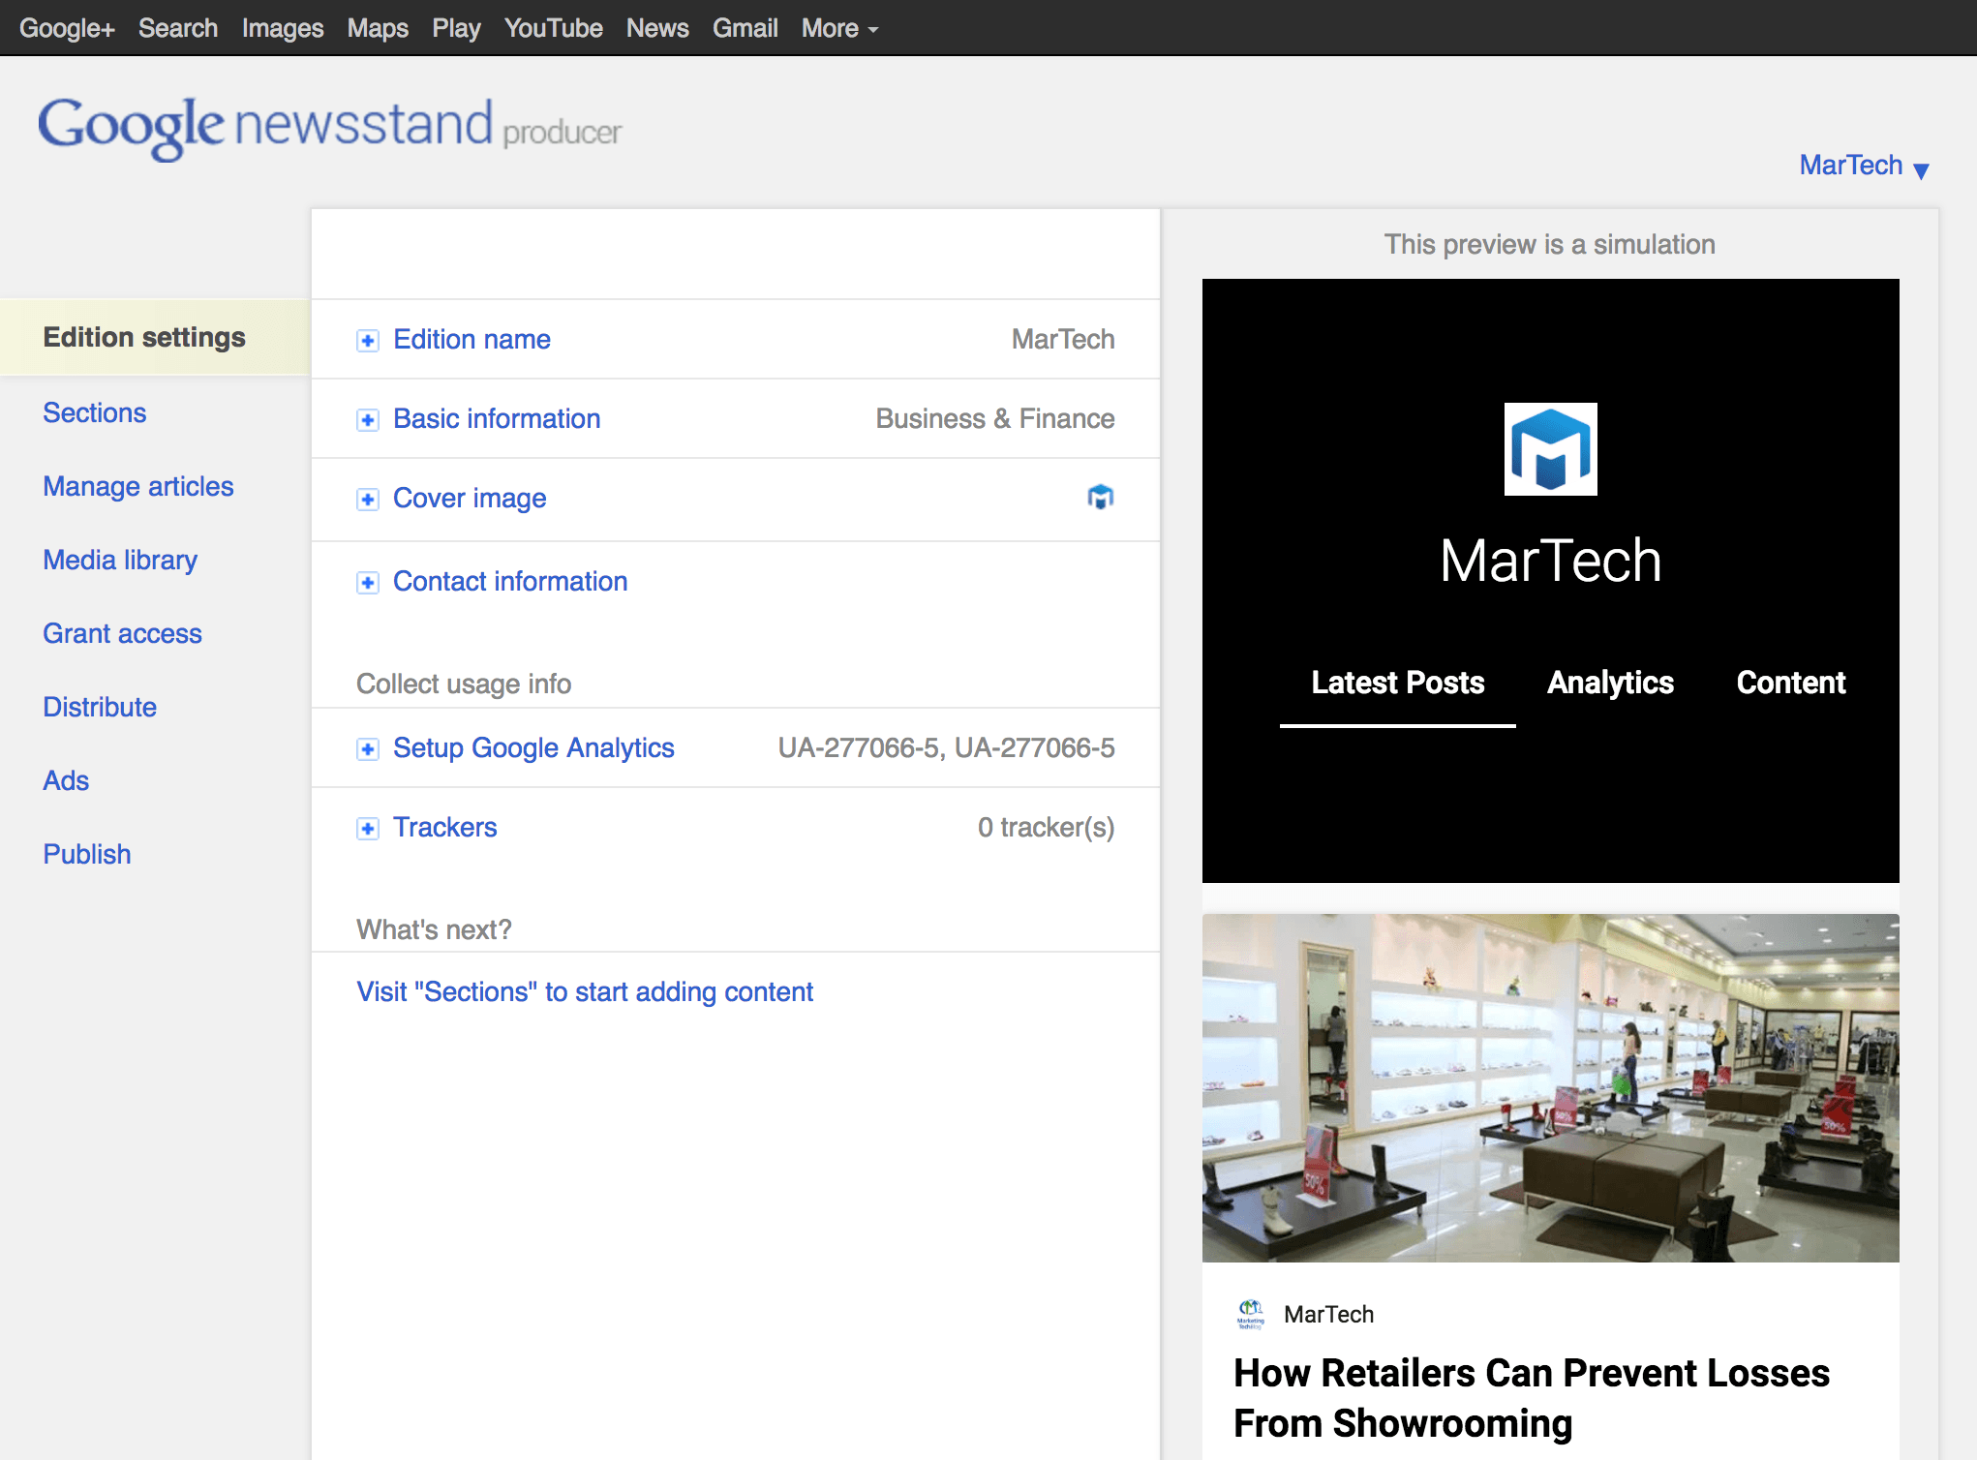Open Ads in the sidebar
This screenshot has height=1460, width=1977.
pyautogui.click(x=66, y=780)
